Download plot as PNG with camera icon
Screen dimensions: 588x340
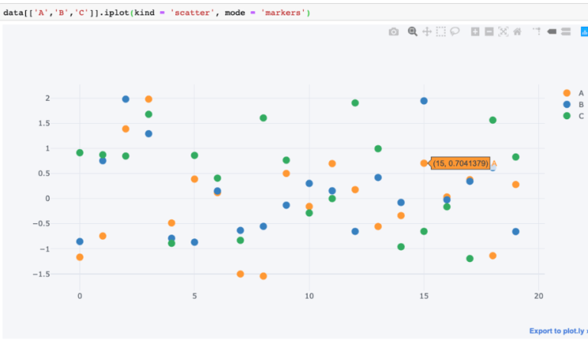click(x=394, y=31)
